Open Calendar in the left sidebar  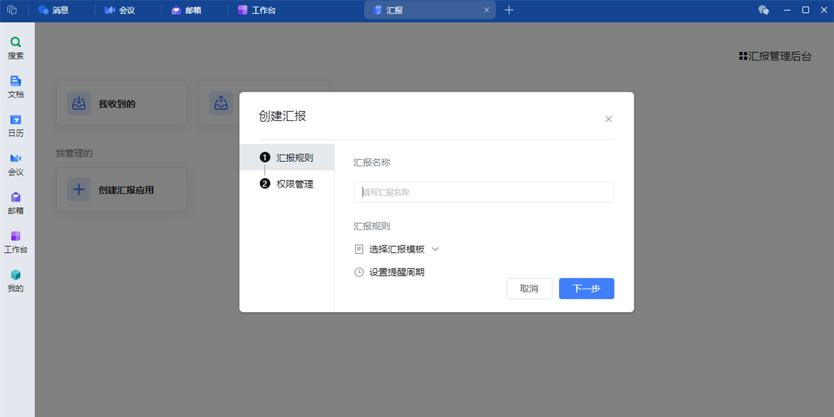(15, 120)
